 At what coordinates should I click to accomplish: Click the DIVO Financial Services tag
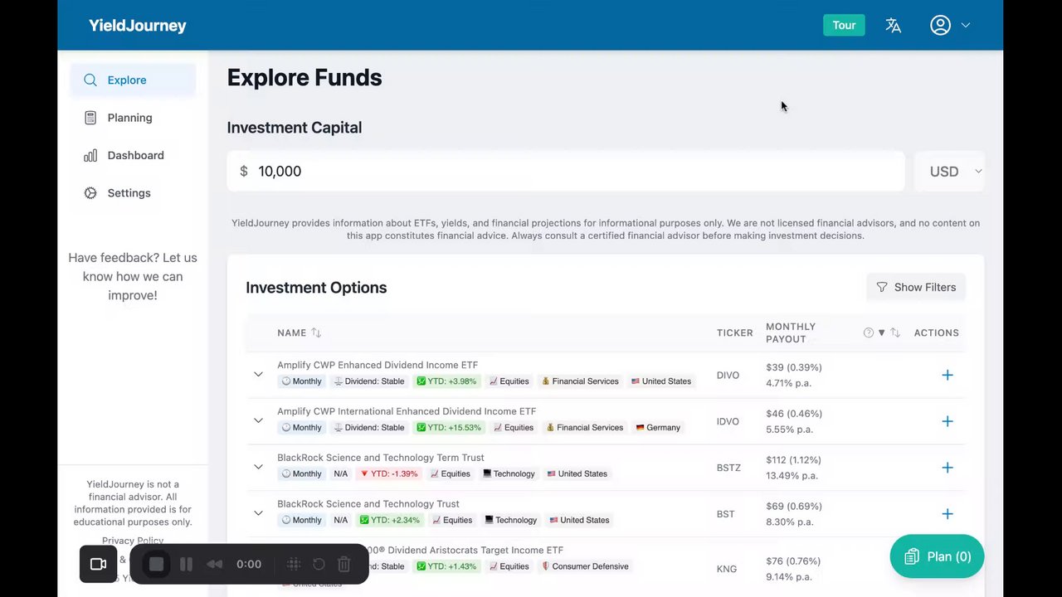pyautogui.click(x=580, y=381)
